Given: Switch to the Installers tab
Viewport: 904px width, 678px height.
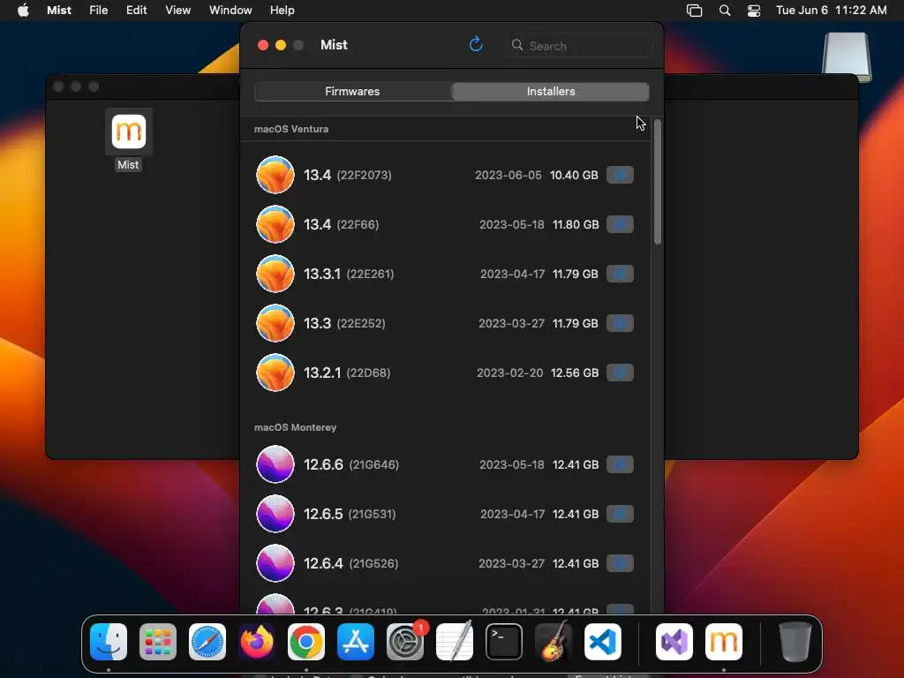Looking at the screenshot, I should click(x=551, y=91).
